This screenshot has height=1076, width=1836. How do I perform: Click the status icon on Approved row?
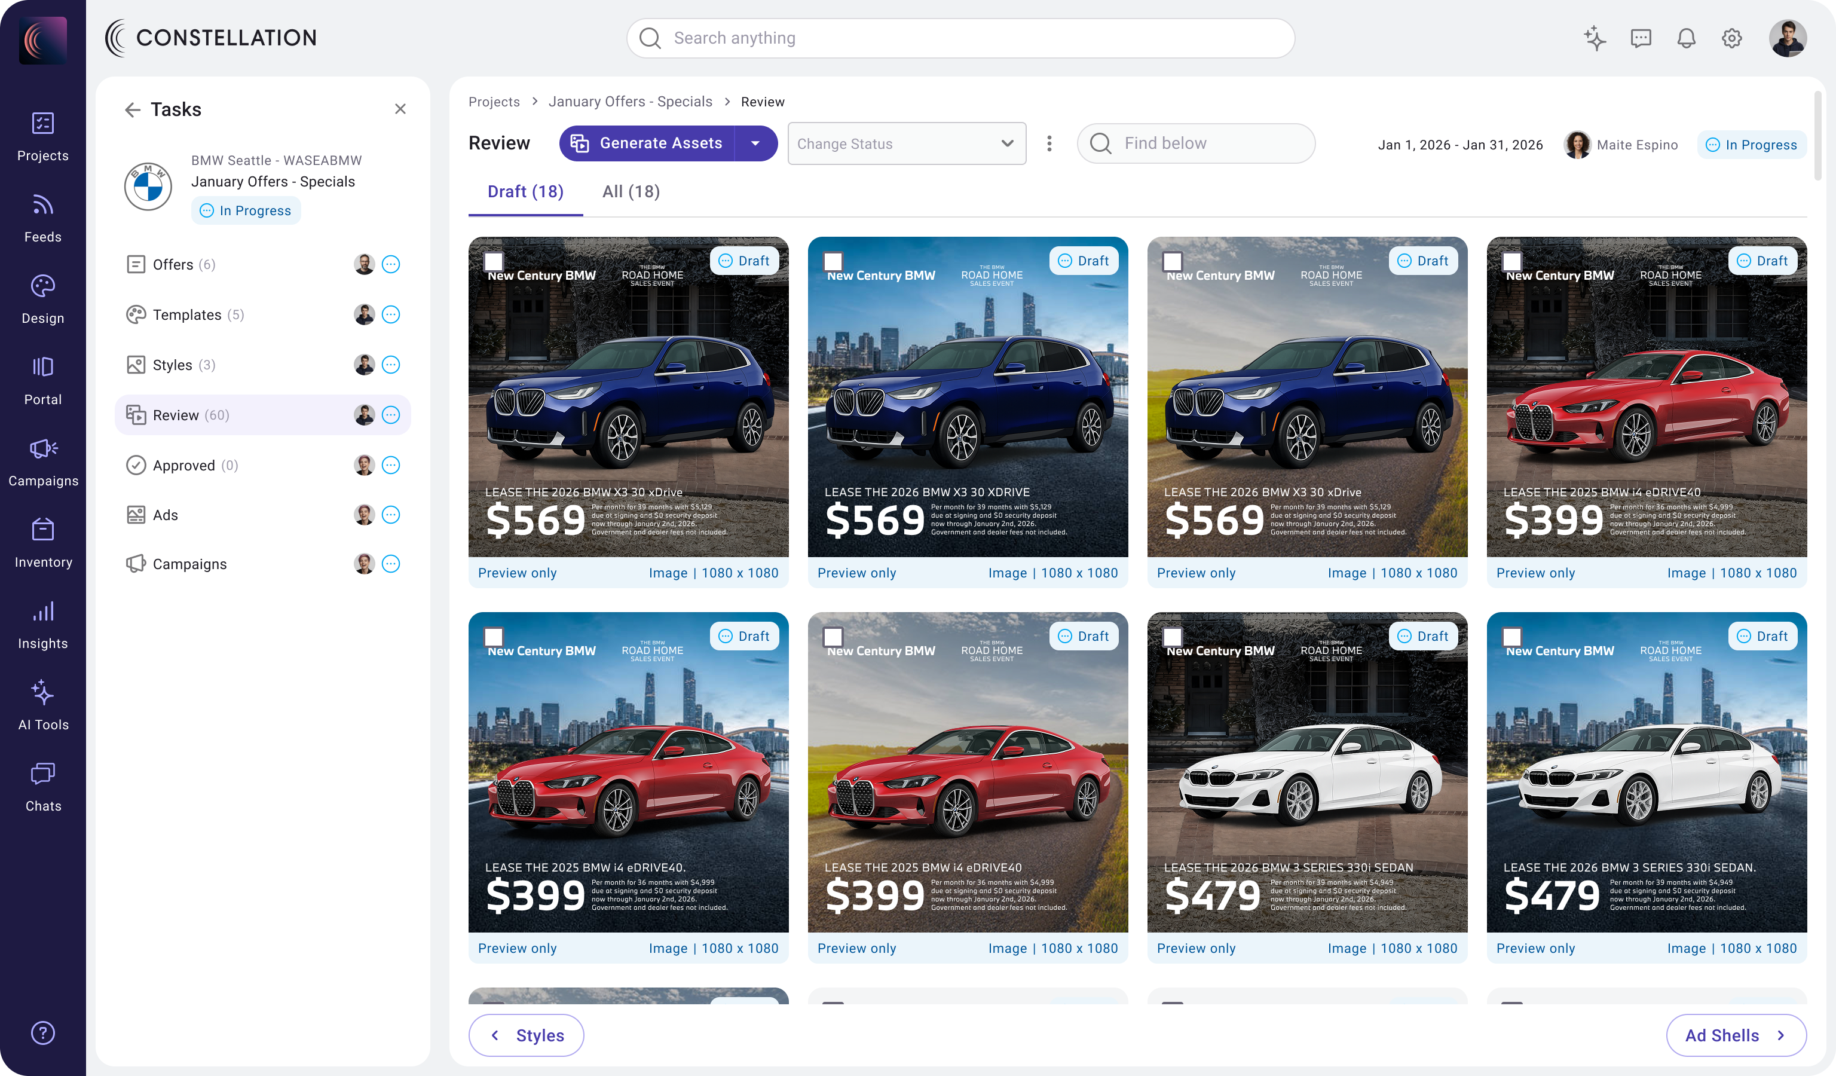(x=391, y=465)
